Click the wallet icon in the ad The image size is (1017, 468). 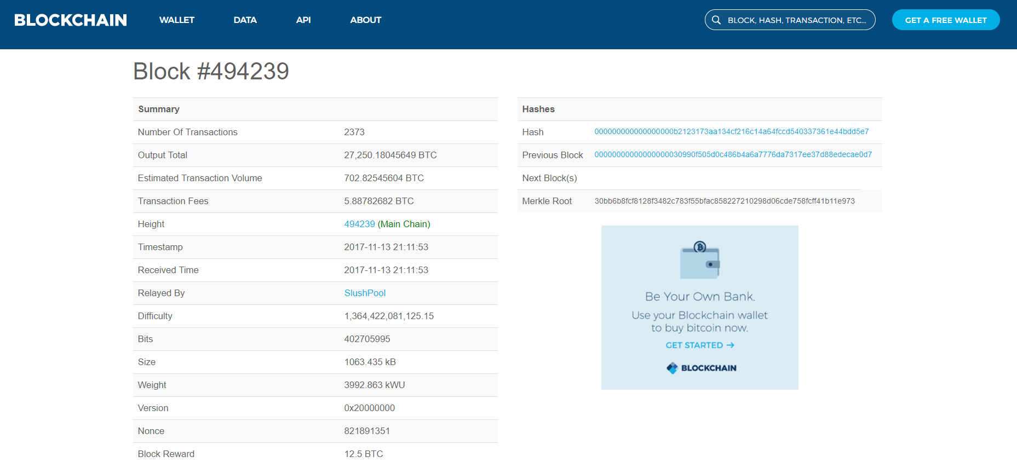700,260
